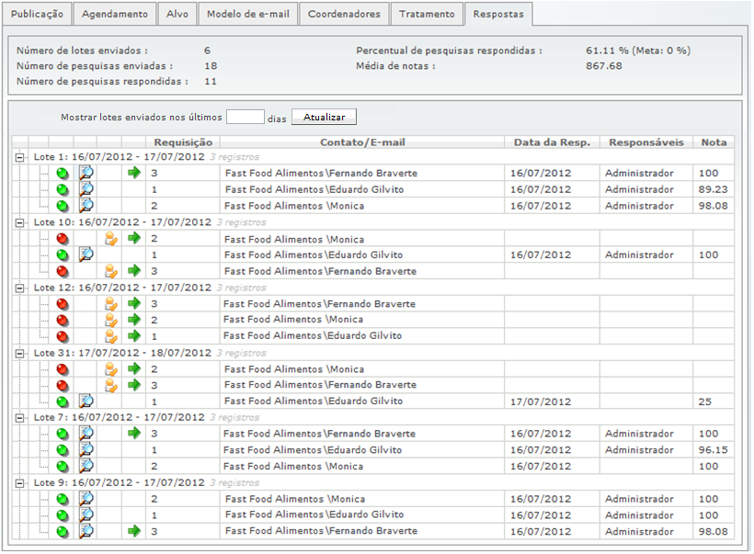View response magnifier for Eduardo Gilvito in Lote 10
Screen dimensions: 754x554
[86, 254]
